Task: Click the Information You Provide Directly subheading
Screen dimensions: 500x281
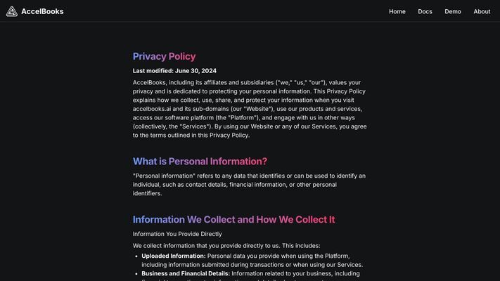Action: [177, 234]
